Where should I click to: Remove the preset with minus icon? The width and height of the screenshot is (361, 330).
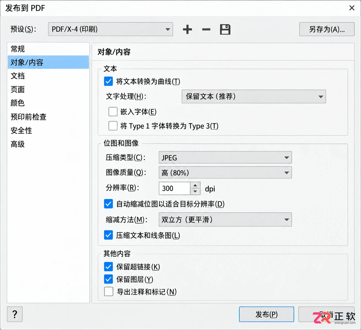click(206, 29)
